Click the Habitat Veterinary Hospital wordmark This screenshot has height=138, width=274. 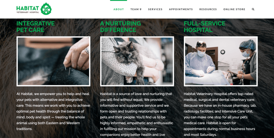pyautogui.click(x=28, y=9)
